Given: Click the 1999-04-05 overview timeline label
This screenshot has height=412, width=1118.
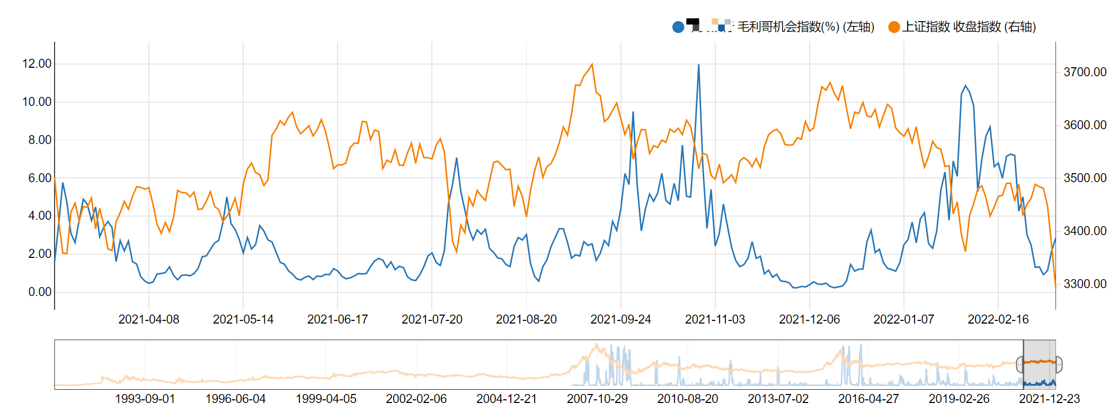Looking at the screenshot, I should point(326,399).
